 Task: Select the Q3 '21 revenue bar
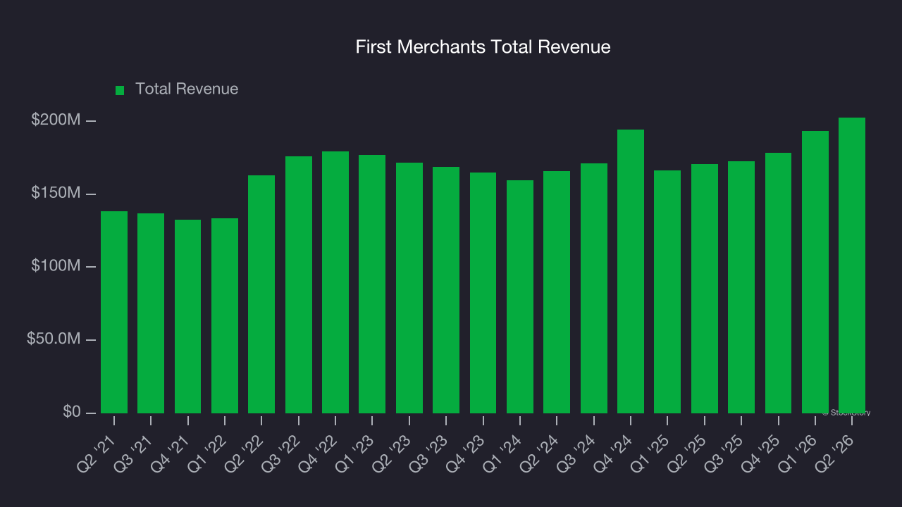(151, 313)
